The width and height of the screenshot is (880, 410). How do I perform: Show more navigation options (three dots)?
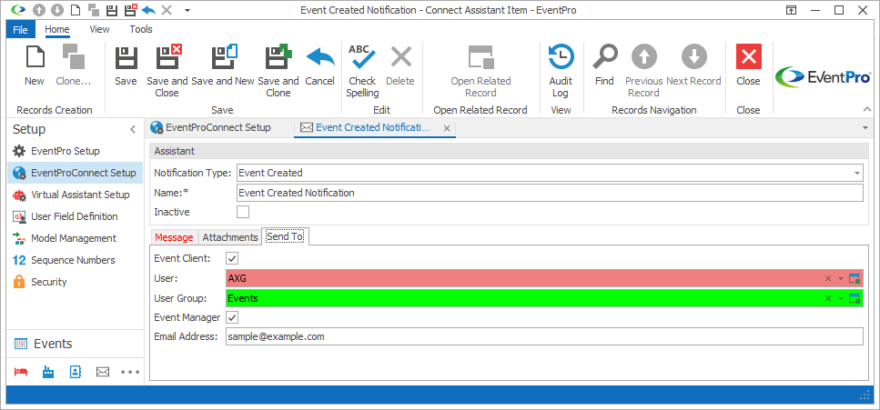129,371
